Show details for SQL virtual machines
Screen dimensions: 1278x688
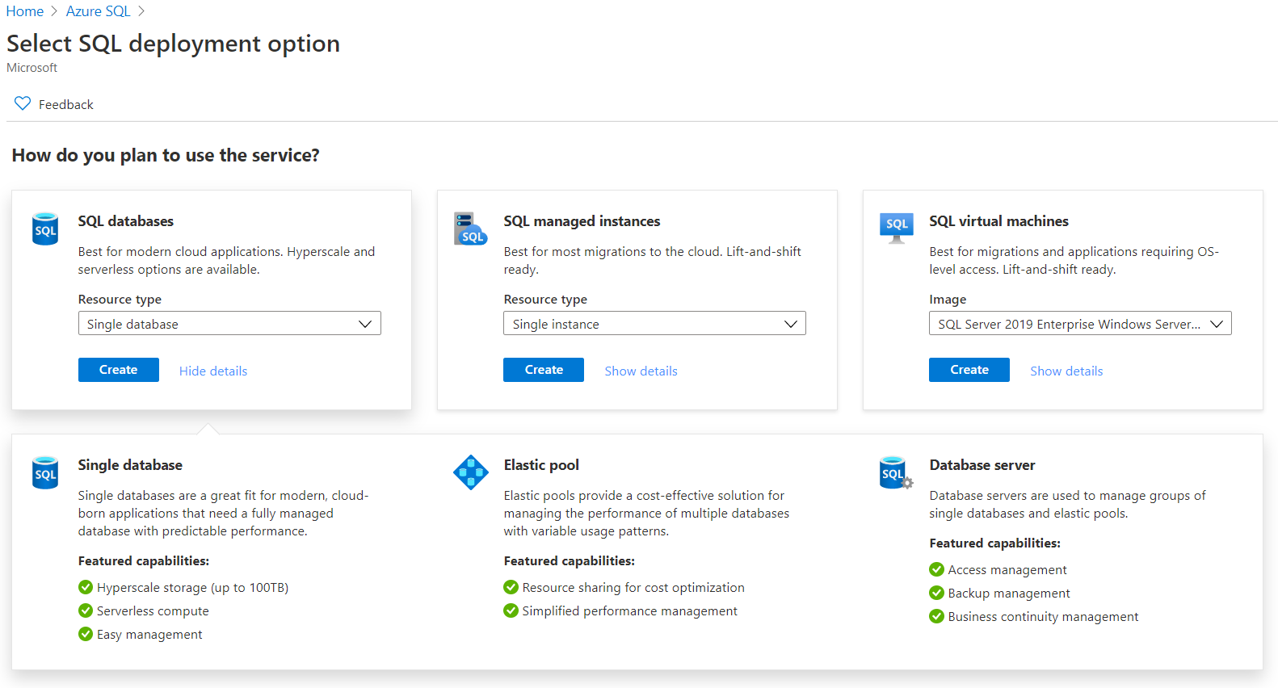(1066, 371)
